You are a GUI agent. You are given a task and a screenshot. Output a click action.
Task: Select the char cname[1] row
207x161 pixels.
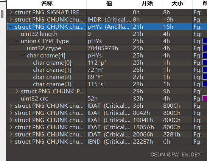coord(107,70)
